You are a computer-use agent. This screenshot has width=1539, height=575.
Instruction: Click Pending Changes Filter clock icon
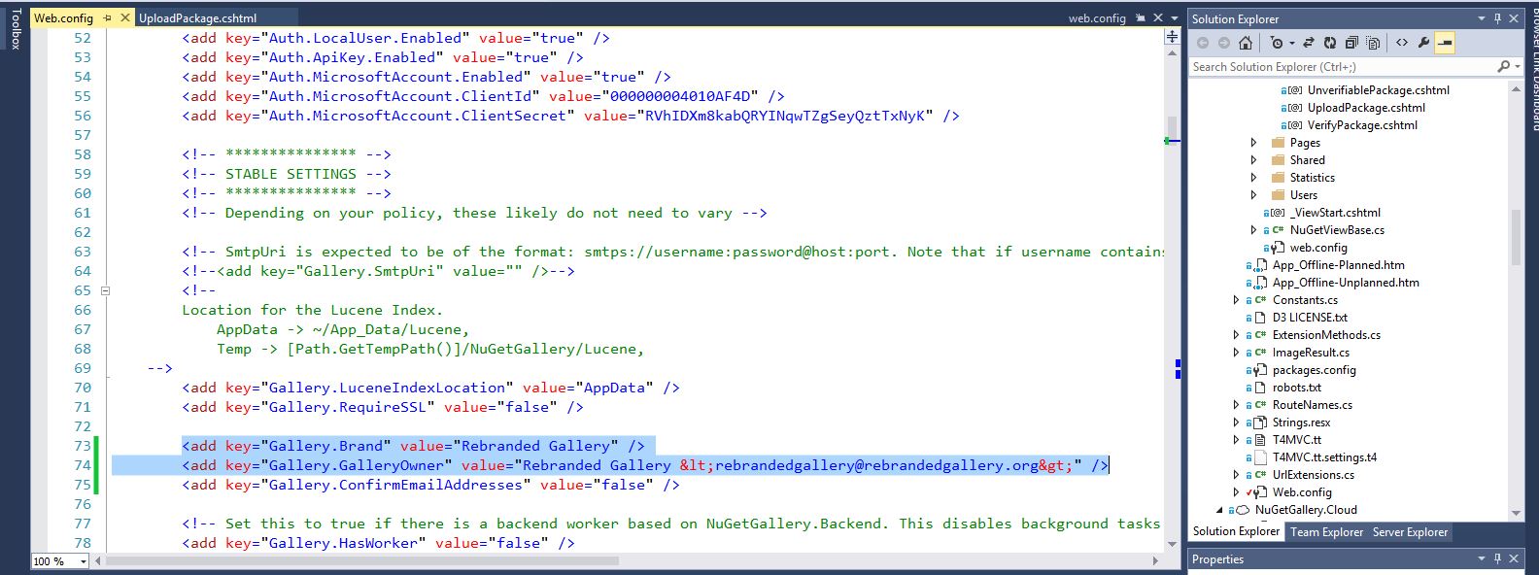click(x=1276, y=43)
